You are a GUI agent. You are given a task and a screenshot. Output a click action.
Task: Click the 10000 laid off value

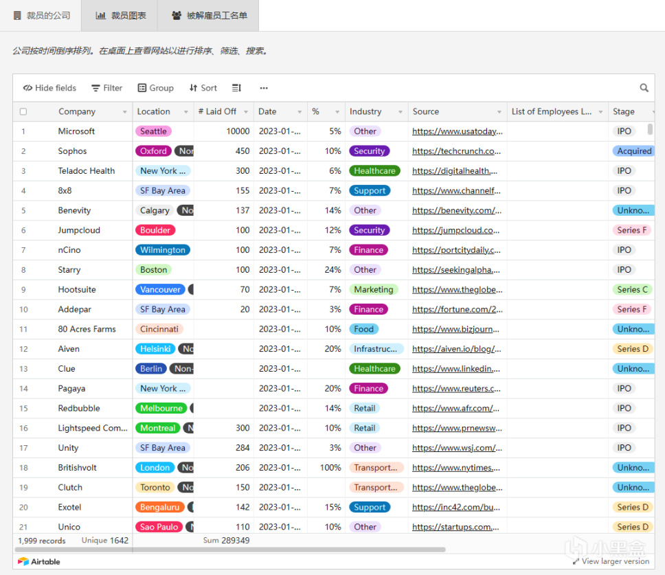[x=238, y=131]
